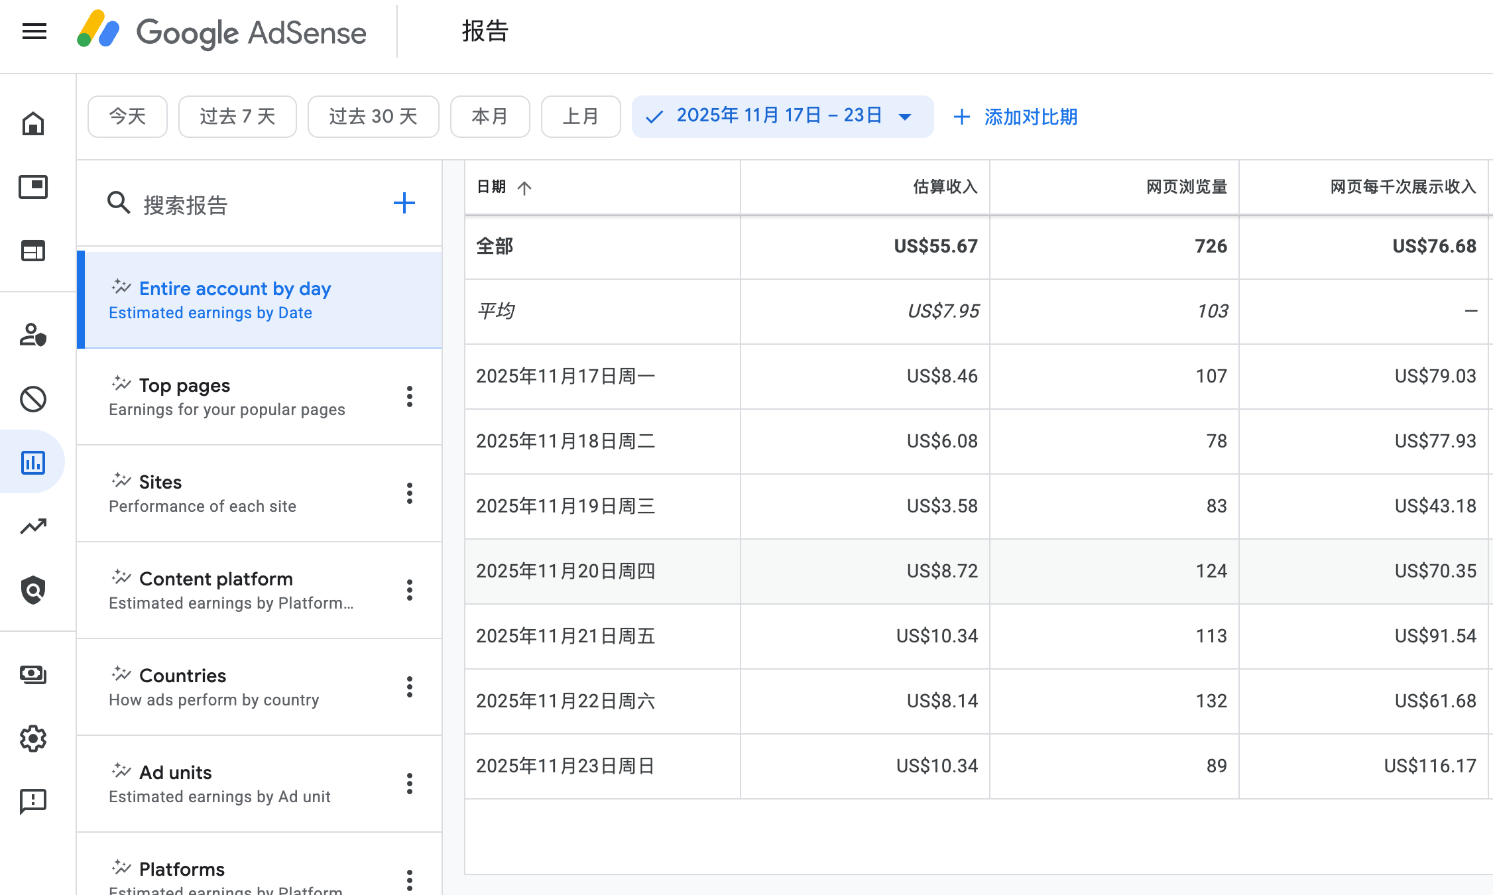Select the 过去 7 天 date chip
Screen dimensions: 1493x895
[x=237, y=117]
